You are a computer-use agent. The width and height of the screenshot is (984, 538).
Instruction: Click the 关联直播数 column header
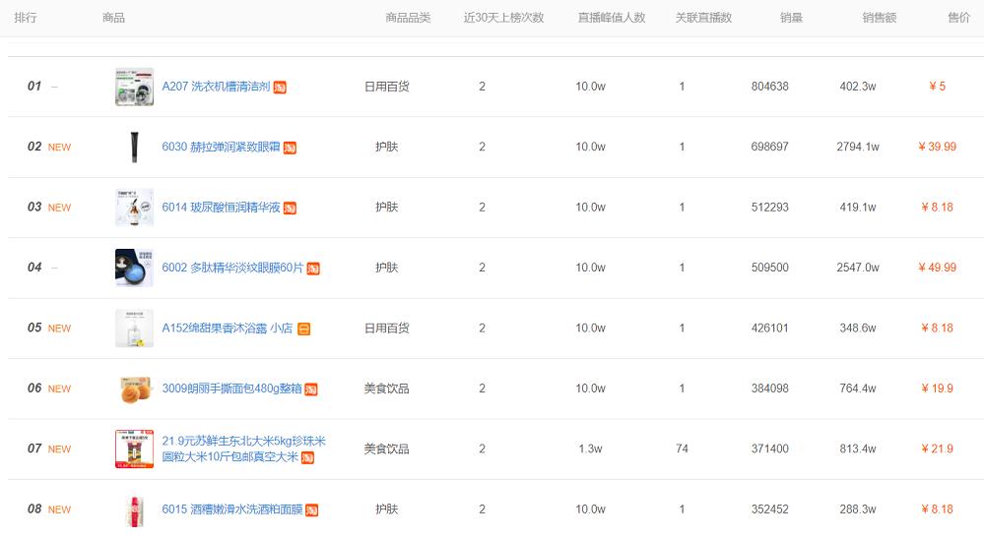tap(703, 18)
